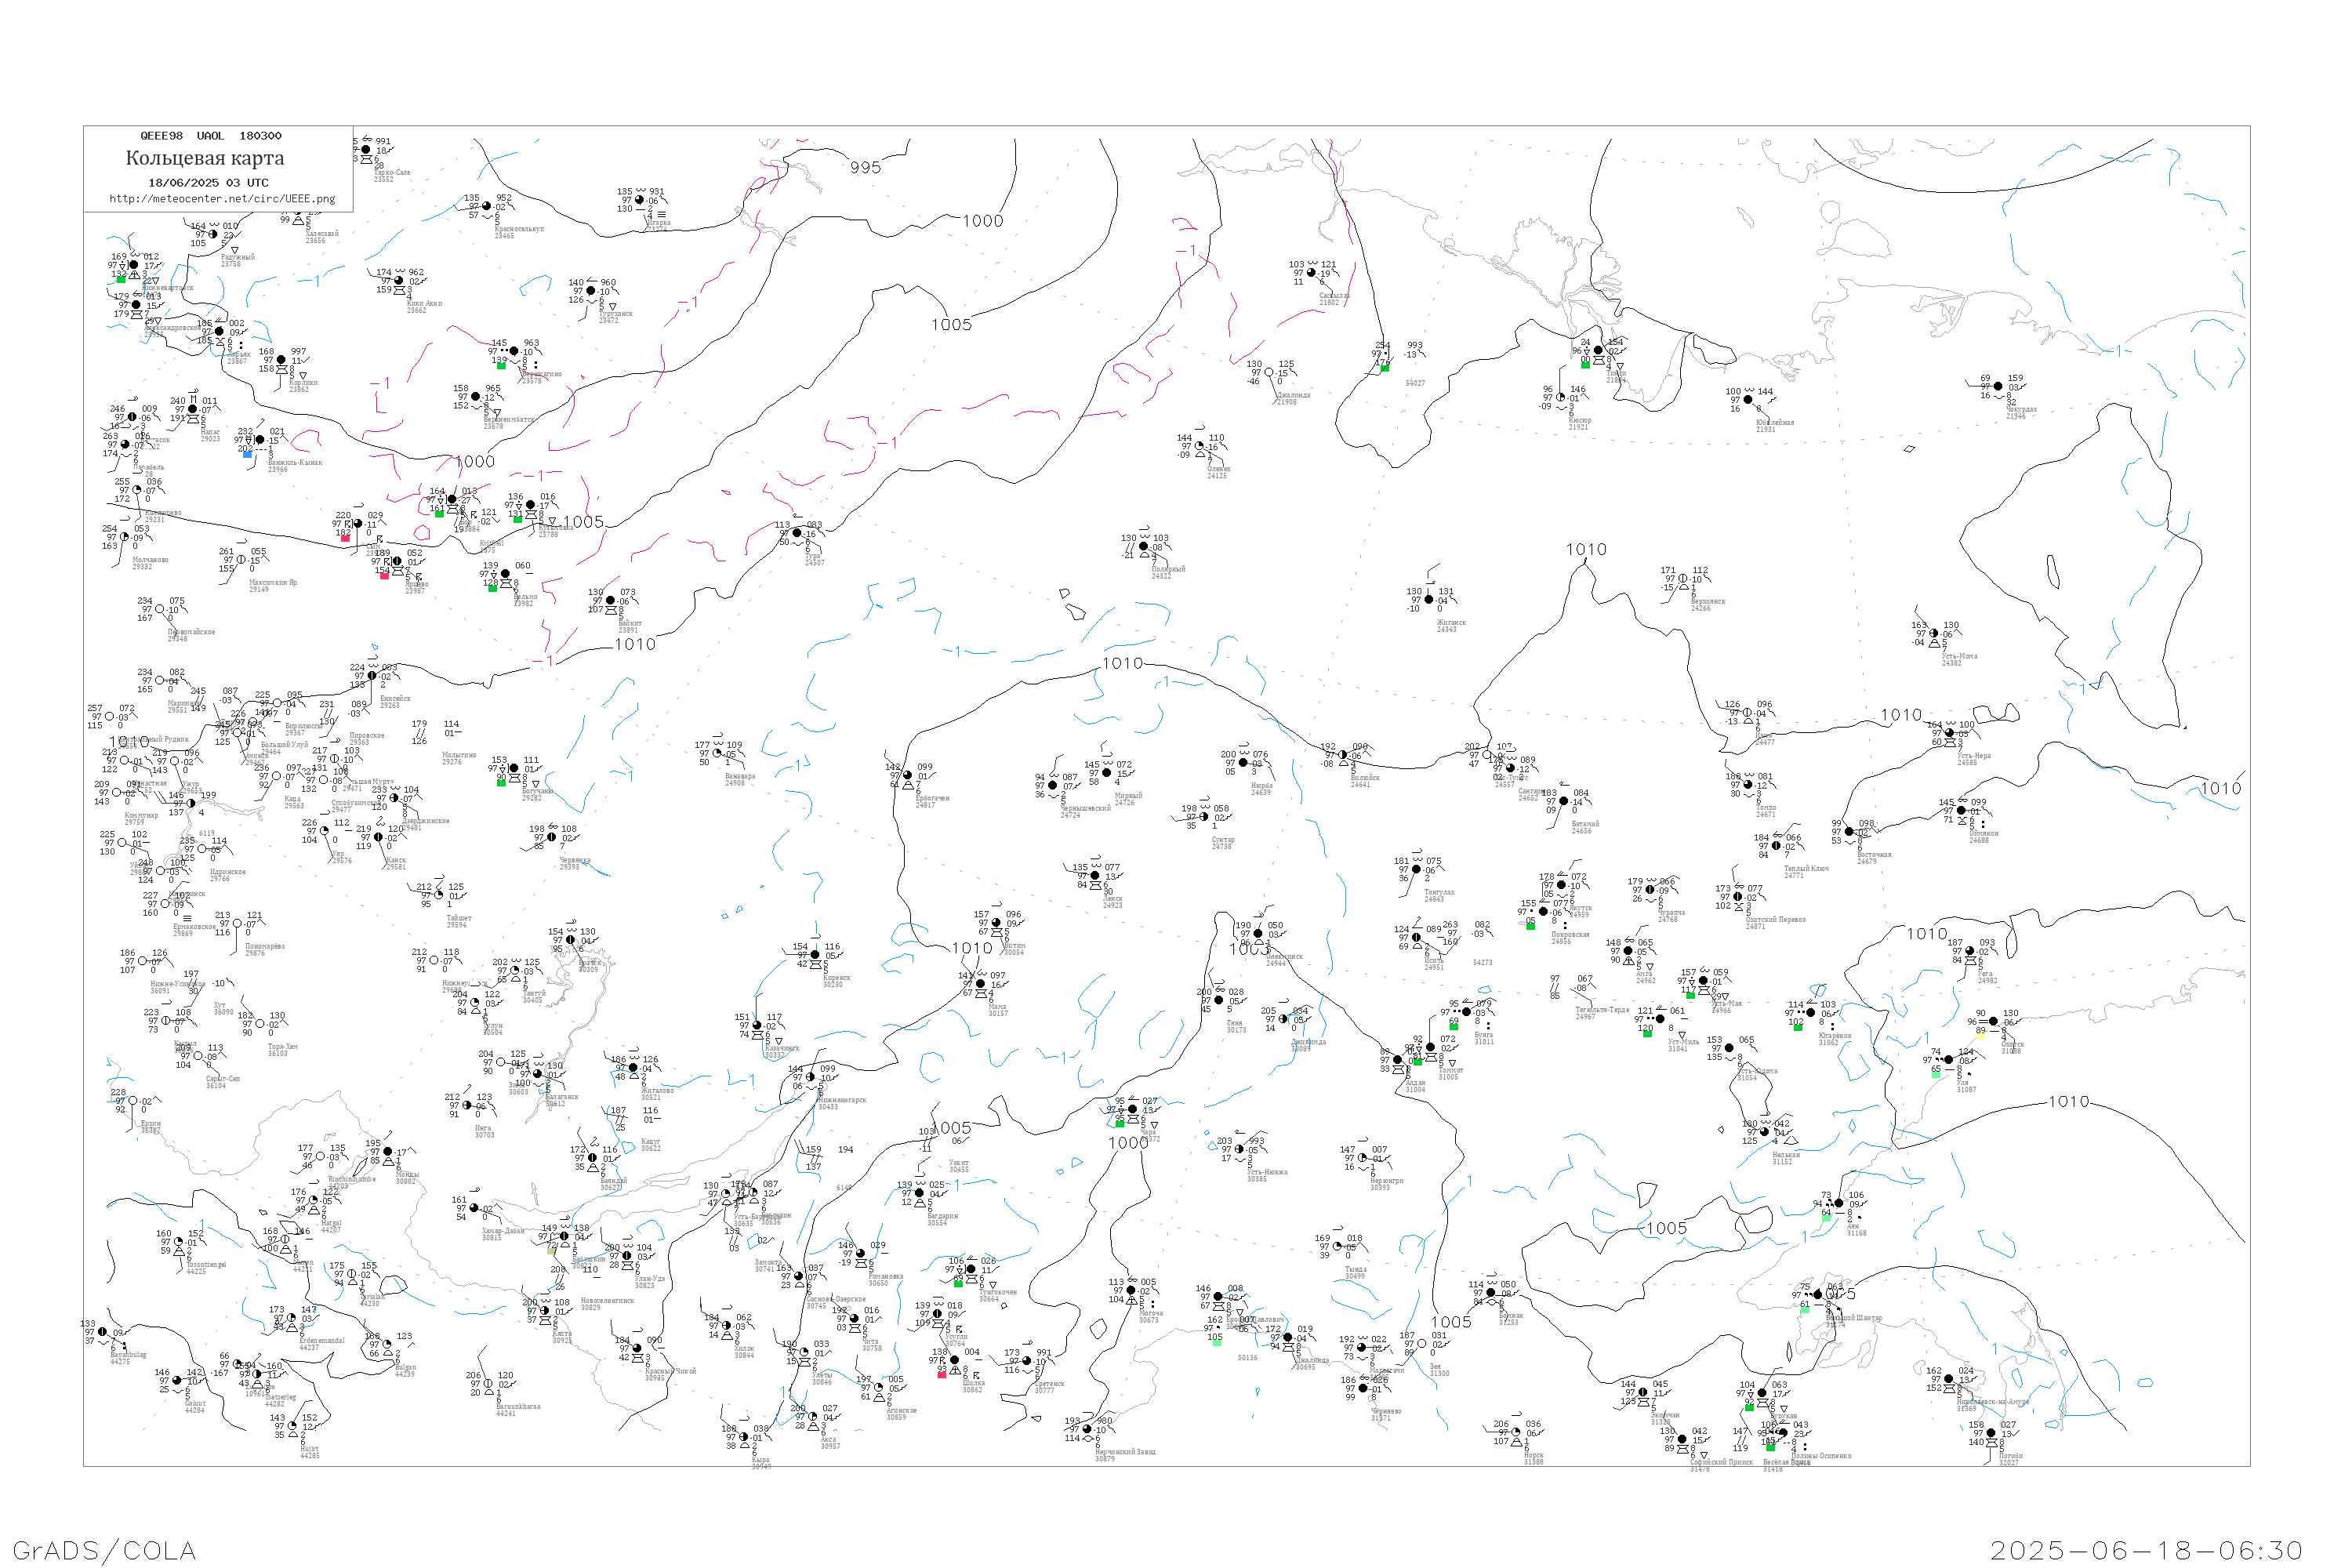Click the Игарка station cloud-cover circle
Viewport: 2352px width, 1568px height.
tap(640, 200)
